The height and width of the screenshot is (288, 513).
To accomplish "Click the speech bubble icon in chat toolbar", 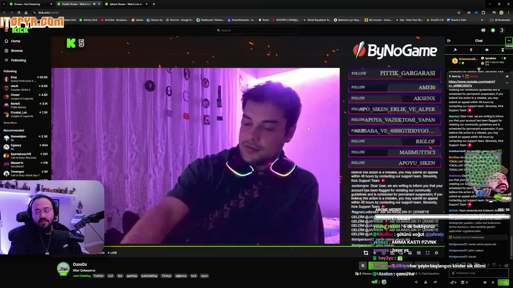I will click(487, 50).
